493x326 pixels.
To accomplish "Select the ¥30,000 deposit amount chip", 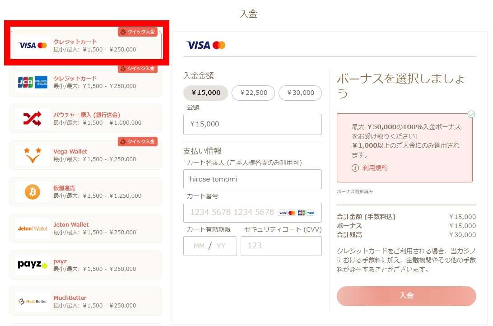I will tap(300, 93).
